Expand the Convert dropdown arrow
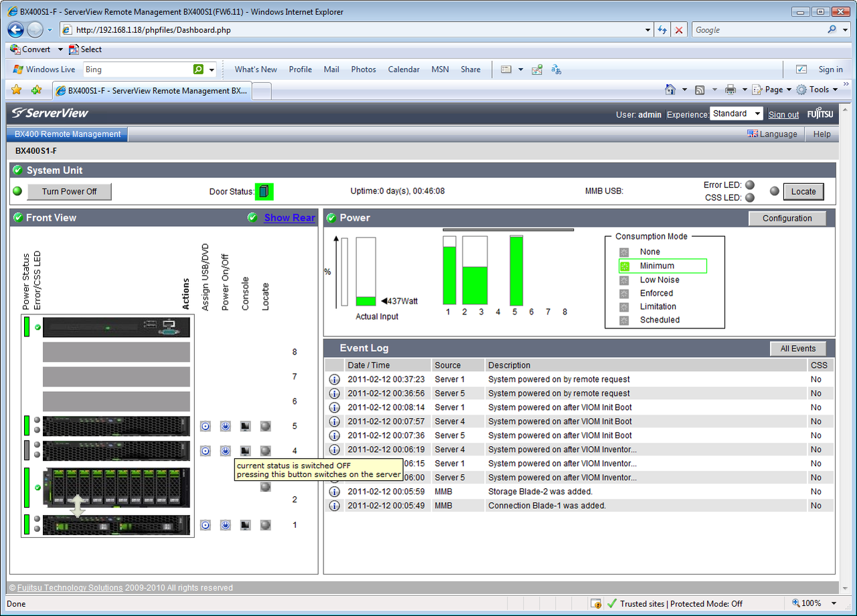Viewport: 857px width, 616px height. [60, 49]
